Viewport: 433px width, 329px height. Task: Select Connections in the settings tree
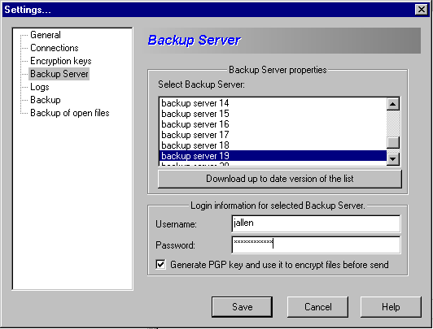click(x=54, y=48)
